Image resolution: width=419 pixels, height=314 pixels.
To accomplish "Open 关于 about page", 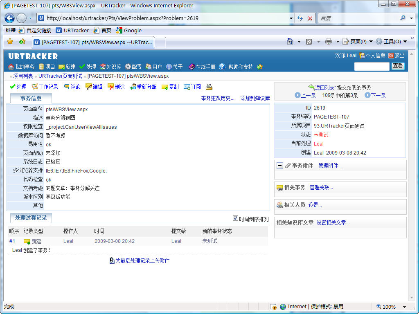I will [x=174, y=67].
